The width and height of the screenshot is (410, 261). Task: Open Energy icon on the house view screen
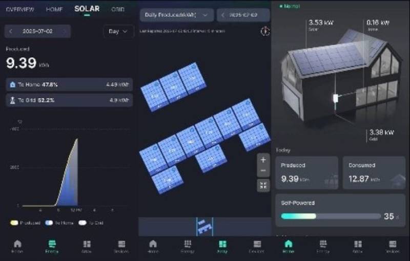(x=323, y=247)
